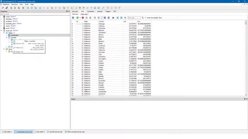Click the database filter by name field
The height and width of the screenshot is (139, 248).
(35, 14)
